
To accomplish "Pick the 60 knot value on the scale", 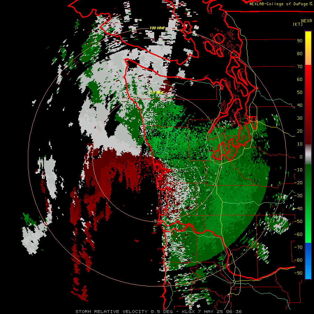I will coord(300,79).
